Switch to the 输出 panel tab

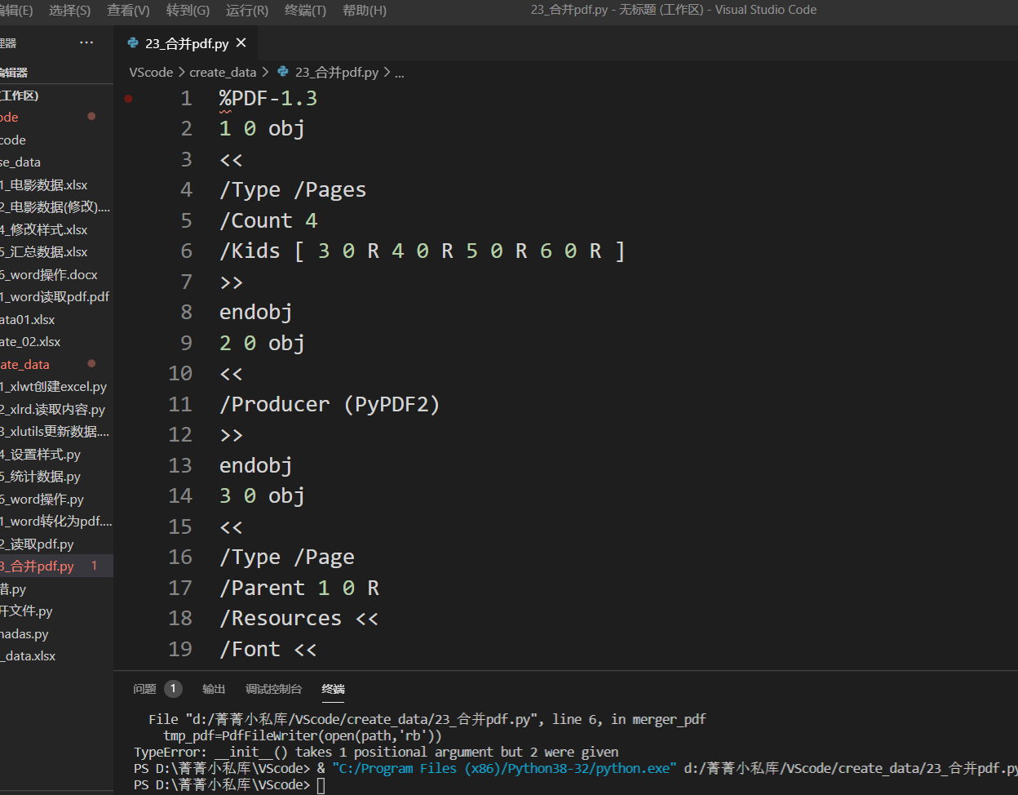214,689
